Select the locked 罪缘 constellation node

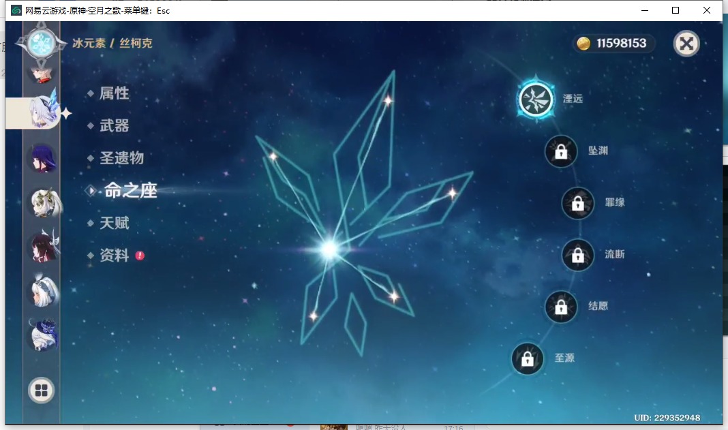click(577, 203)
